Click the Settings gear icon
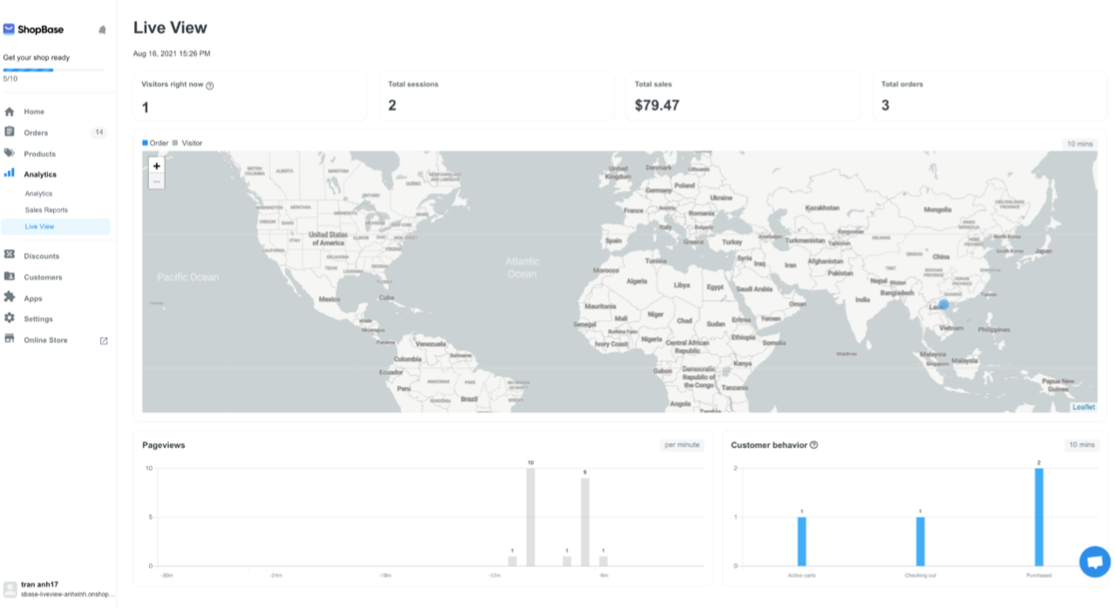Screen dimensions: 1115x616 coord(10,318)
